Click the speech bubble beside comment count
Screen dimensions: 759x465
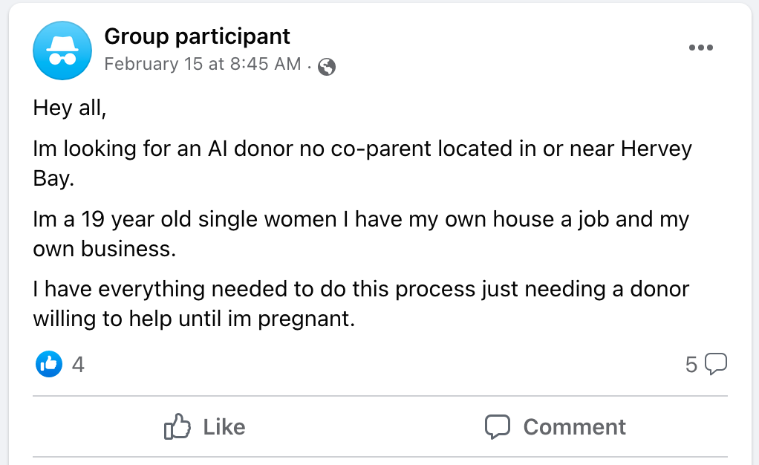[716, 364]
